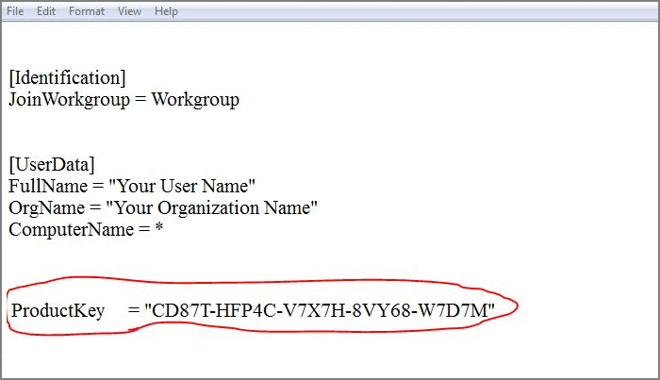Click the asterisk after ComputerName
Viewport: 660px width, 380px height.
click(159, 229)
